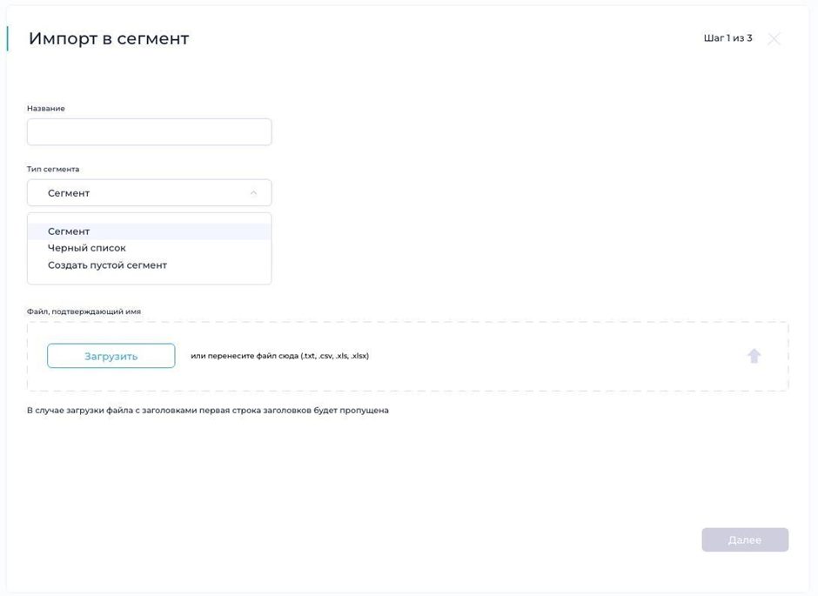
Task: Click the upload arrow icon
Action: pos(754,356)
